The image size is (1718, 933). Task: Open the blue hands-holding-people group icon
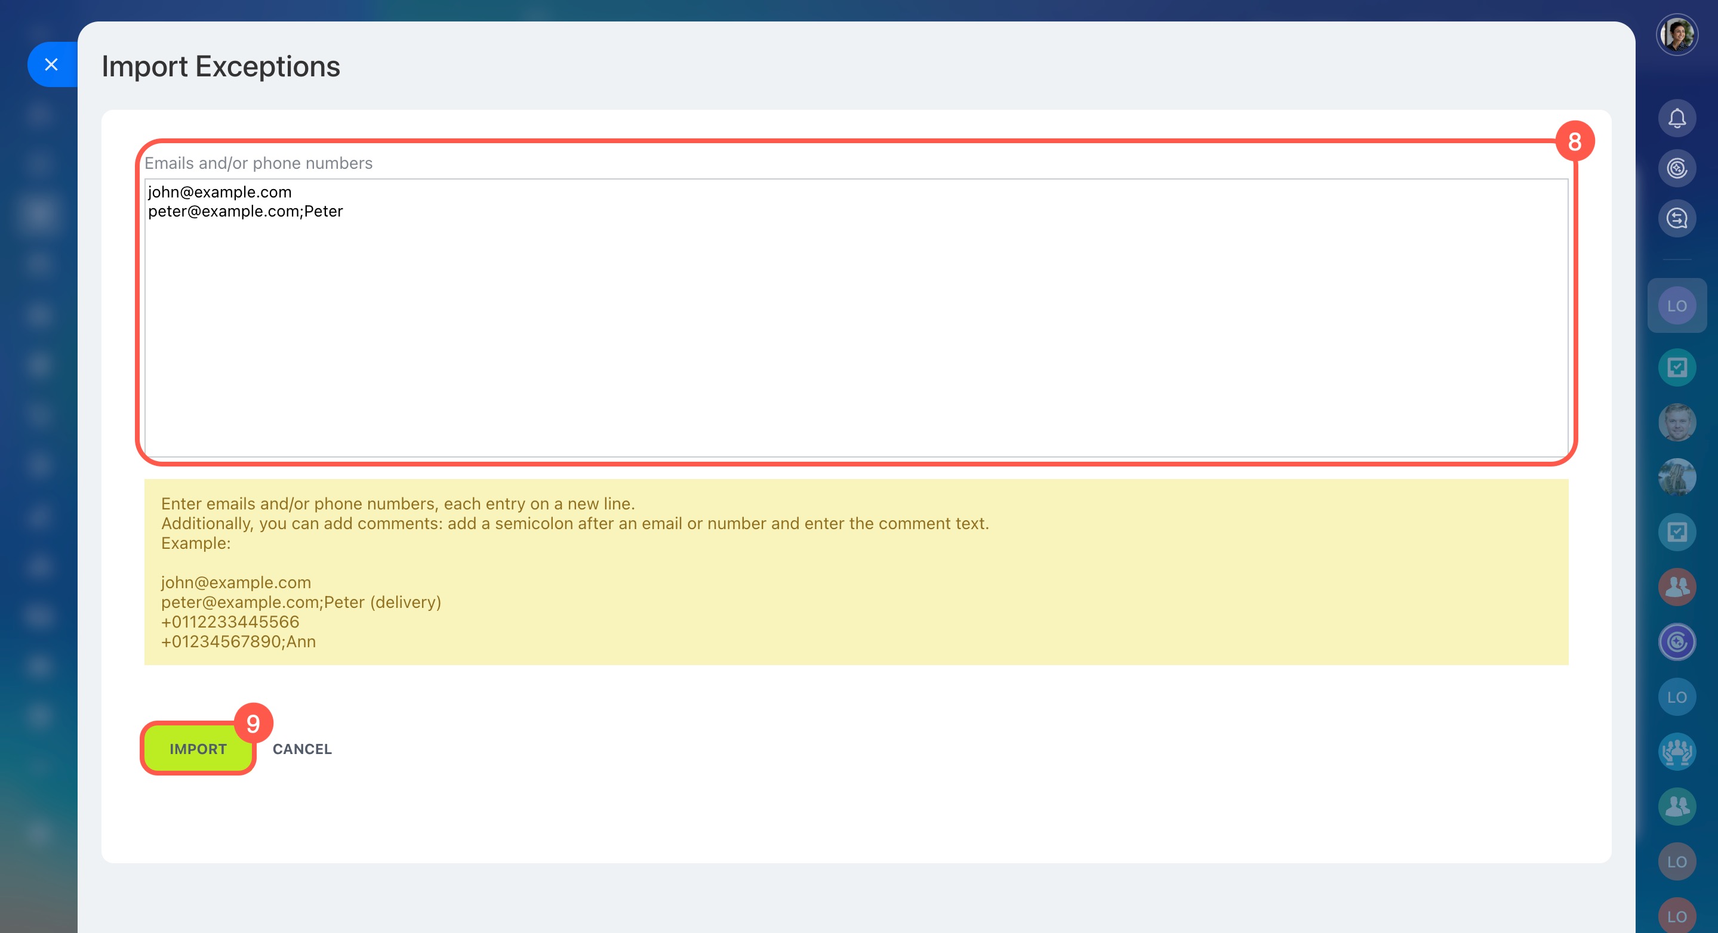[x=1677, y=752]
